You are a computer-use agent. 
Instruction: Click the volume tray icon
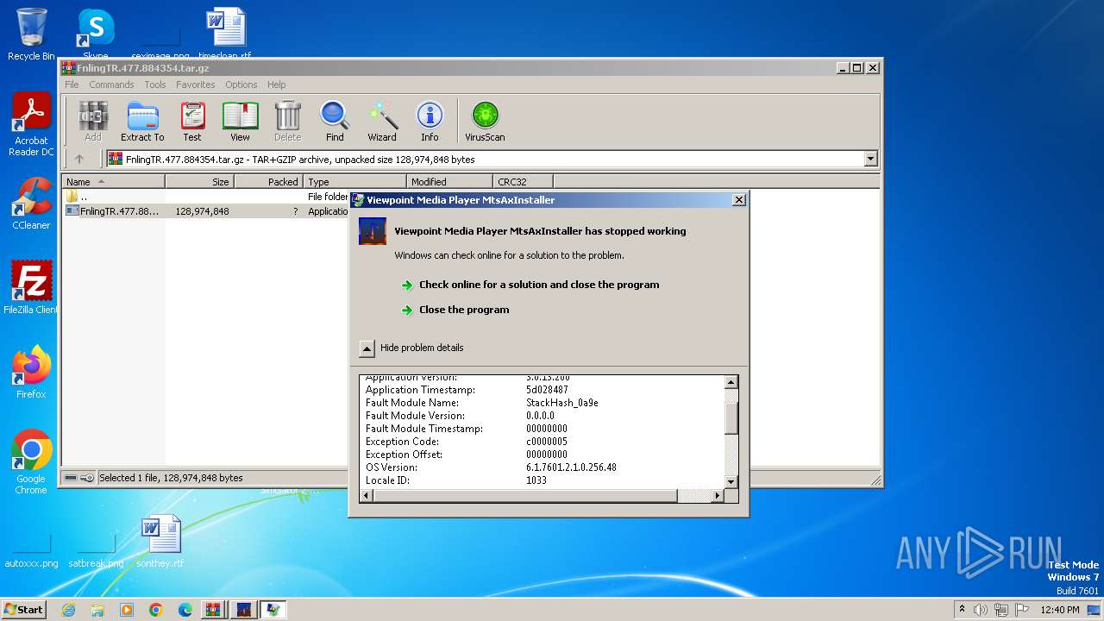click(981, 610)
